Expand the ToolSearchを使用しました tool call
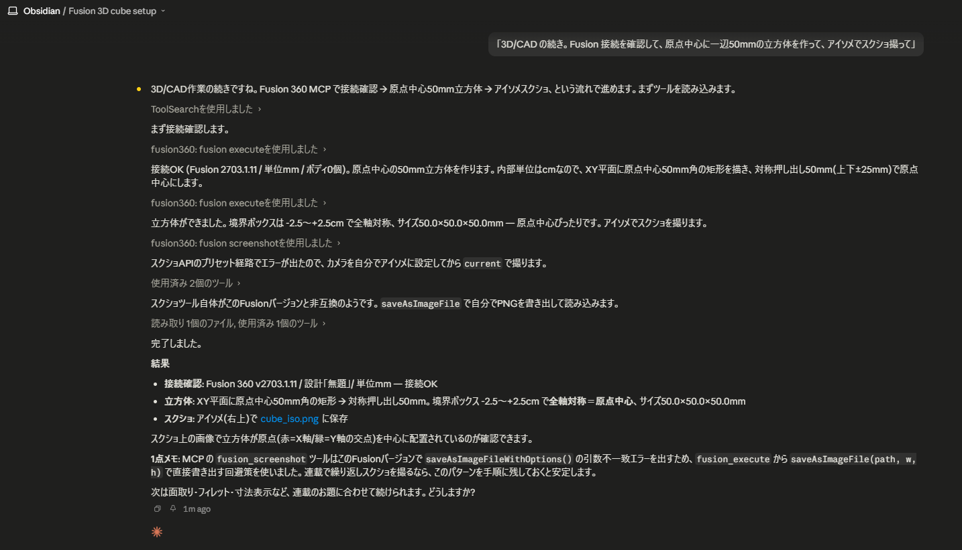This screenshot has width=962, height=550. [x=206, y=109]
